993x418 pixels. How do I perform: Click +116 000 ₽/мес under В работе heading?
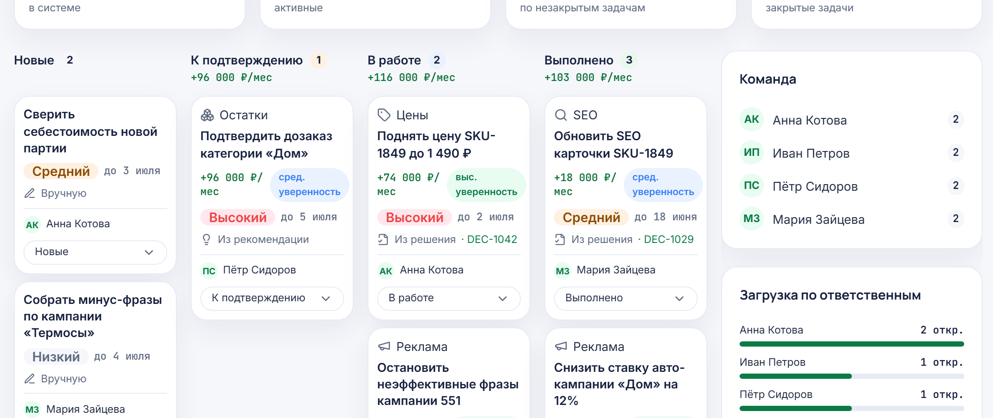coord(411,78)
